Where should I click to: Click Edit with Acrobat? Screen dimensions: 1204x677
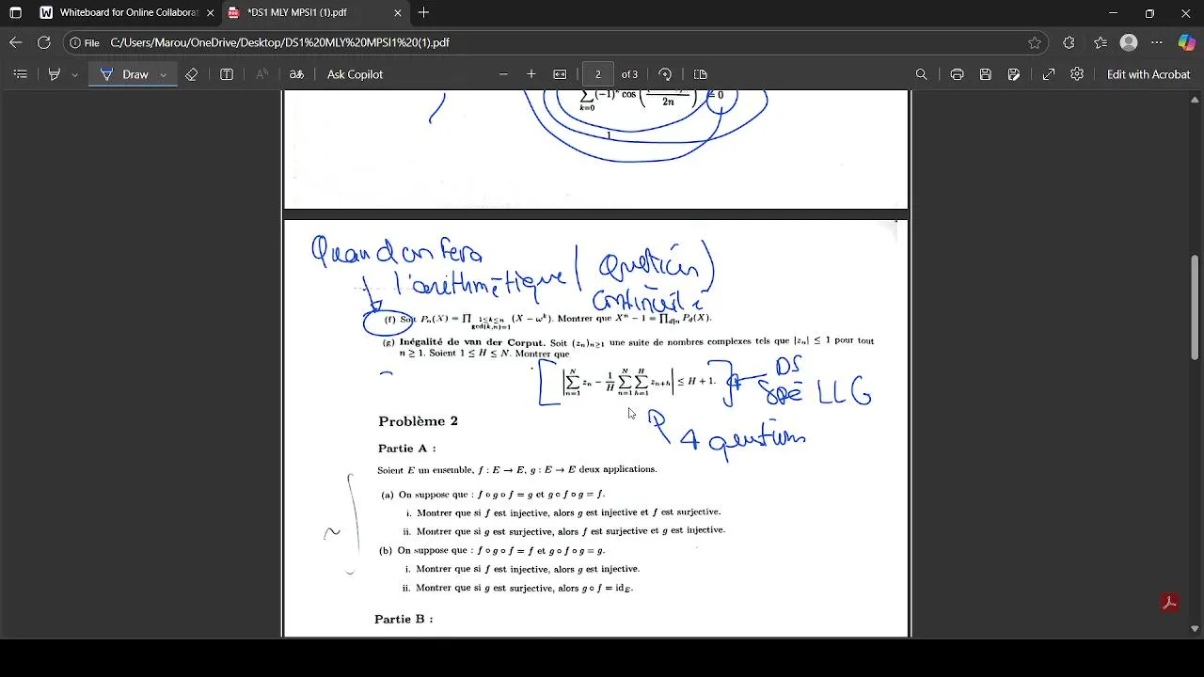coord(1149,74)
